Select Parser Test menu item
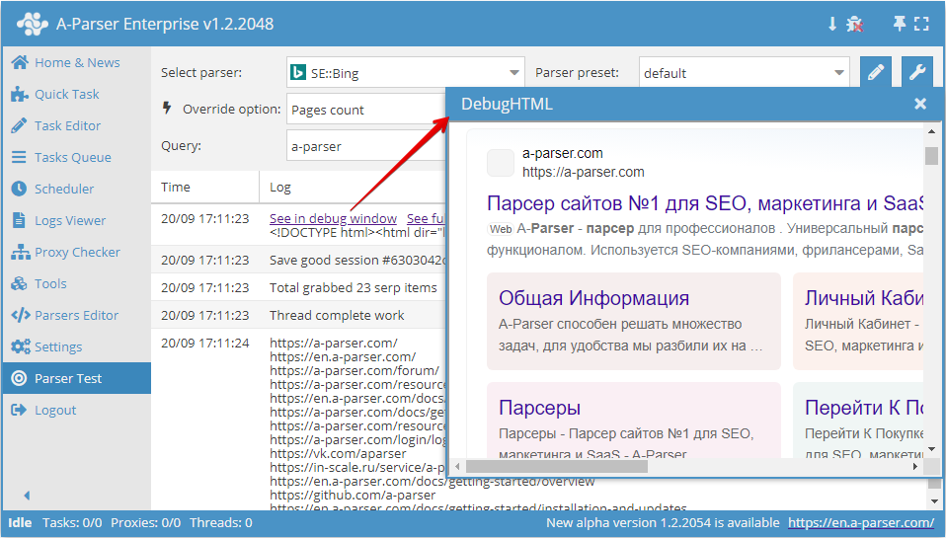 pyautogui.click(x=77, y=378)
